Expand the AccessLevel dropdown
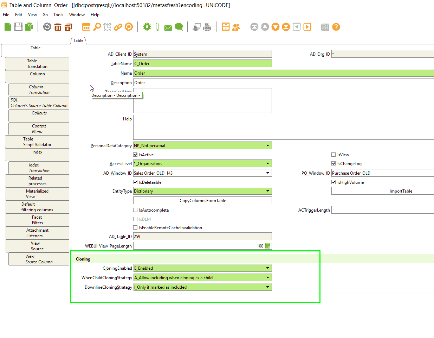 click(x=268, y=163)
